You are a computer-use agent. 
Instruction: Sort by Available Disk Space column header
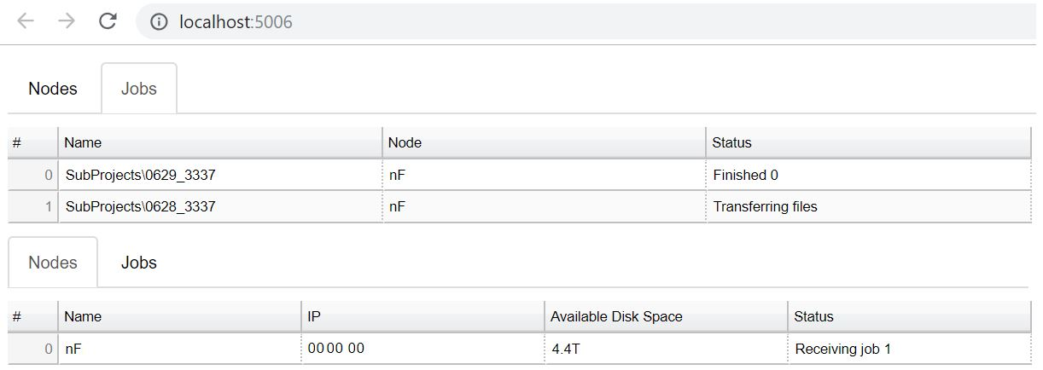[666, 316]
